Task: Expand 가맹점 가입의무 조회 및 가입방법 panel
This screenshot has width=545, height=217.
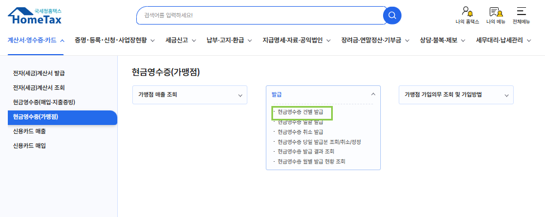Action: (456, 95)
